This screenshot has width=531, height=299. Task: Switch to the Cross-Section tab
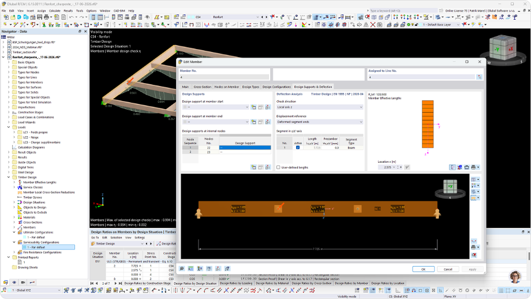[x=202, y=87]
